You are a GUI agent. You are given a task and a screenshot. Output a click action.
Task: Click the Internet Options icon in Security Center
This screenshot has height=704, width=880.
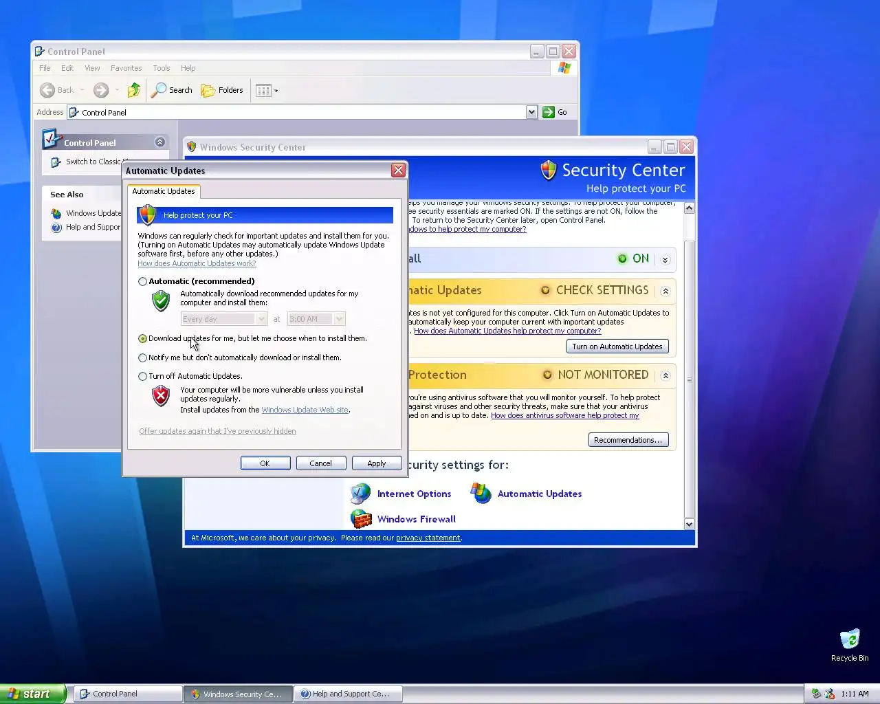361,494
